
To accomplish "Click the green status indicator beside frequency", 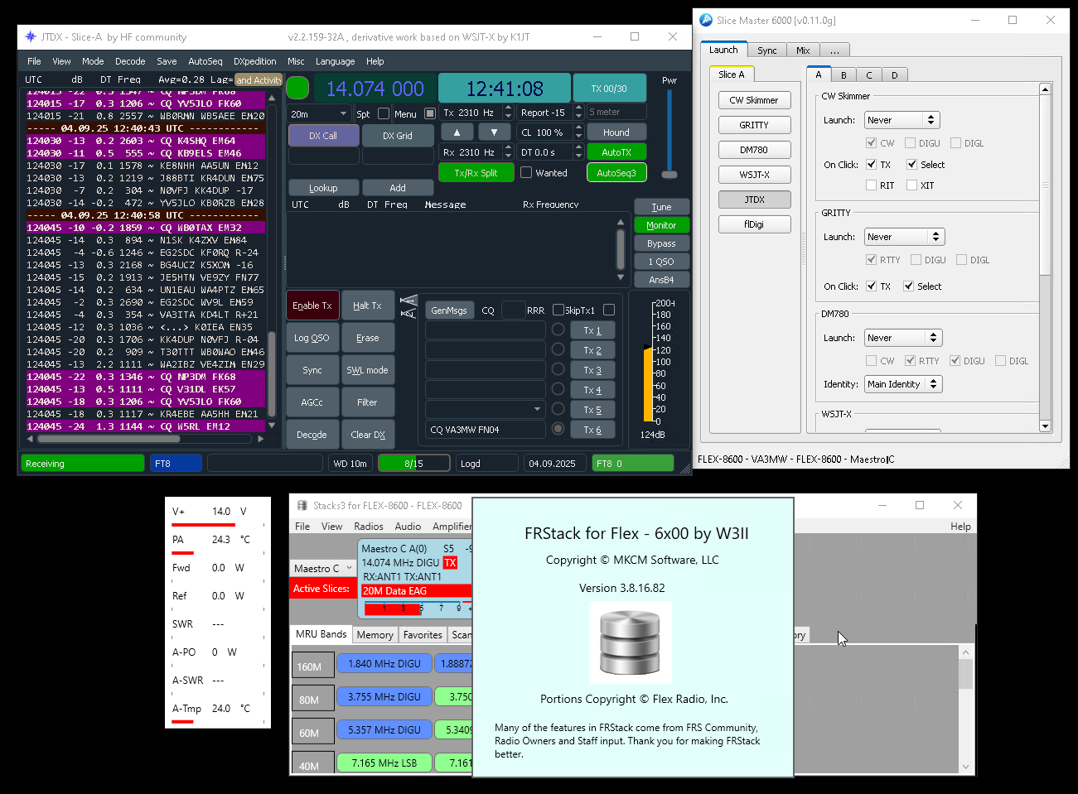I will tap(297, 88).
